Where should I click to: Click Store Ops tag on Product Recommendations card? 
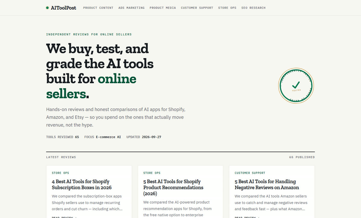(x=152, y=173)
